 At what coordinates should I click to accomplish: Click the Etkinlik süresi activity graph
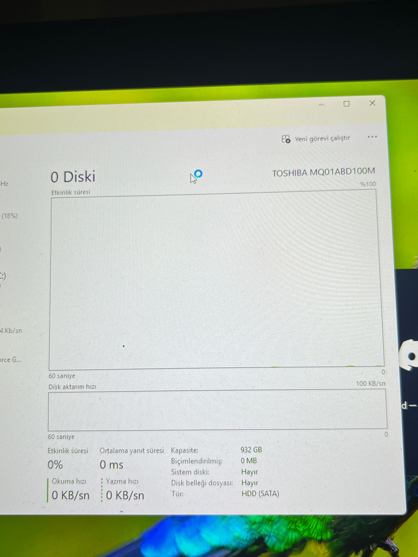tap(216, 280)
